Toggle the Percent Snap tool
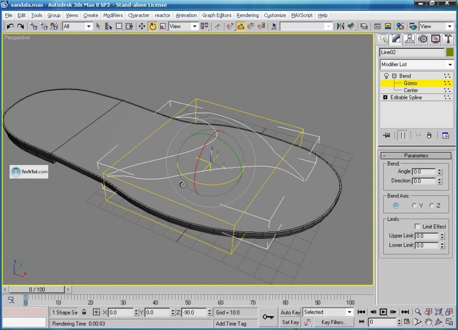The height and width of the screenshot is (330, 458). [x=251, y=27]
